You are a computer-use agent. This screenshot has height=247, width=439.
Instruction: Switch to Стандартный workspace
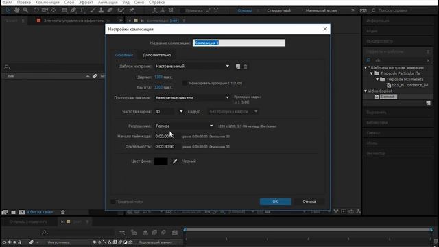pos(279,11)
